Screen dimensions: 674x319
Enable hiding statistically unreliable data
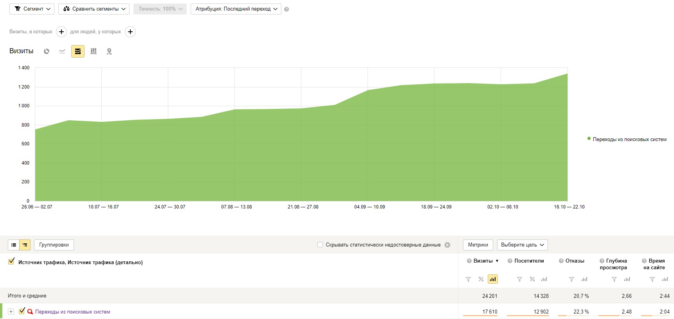(320, 245)
